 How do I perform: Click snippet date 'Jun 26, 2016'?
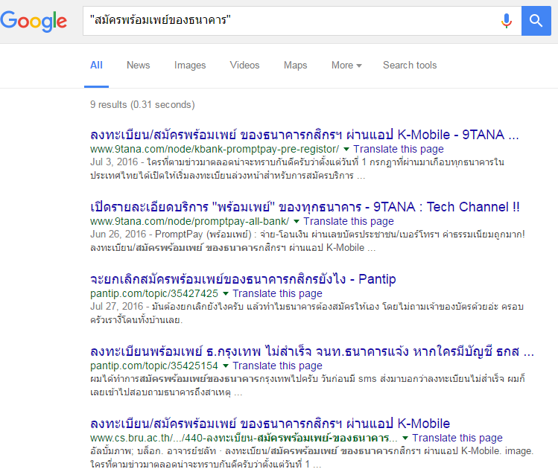118,234
